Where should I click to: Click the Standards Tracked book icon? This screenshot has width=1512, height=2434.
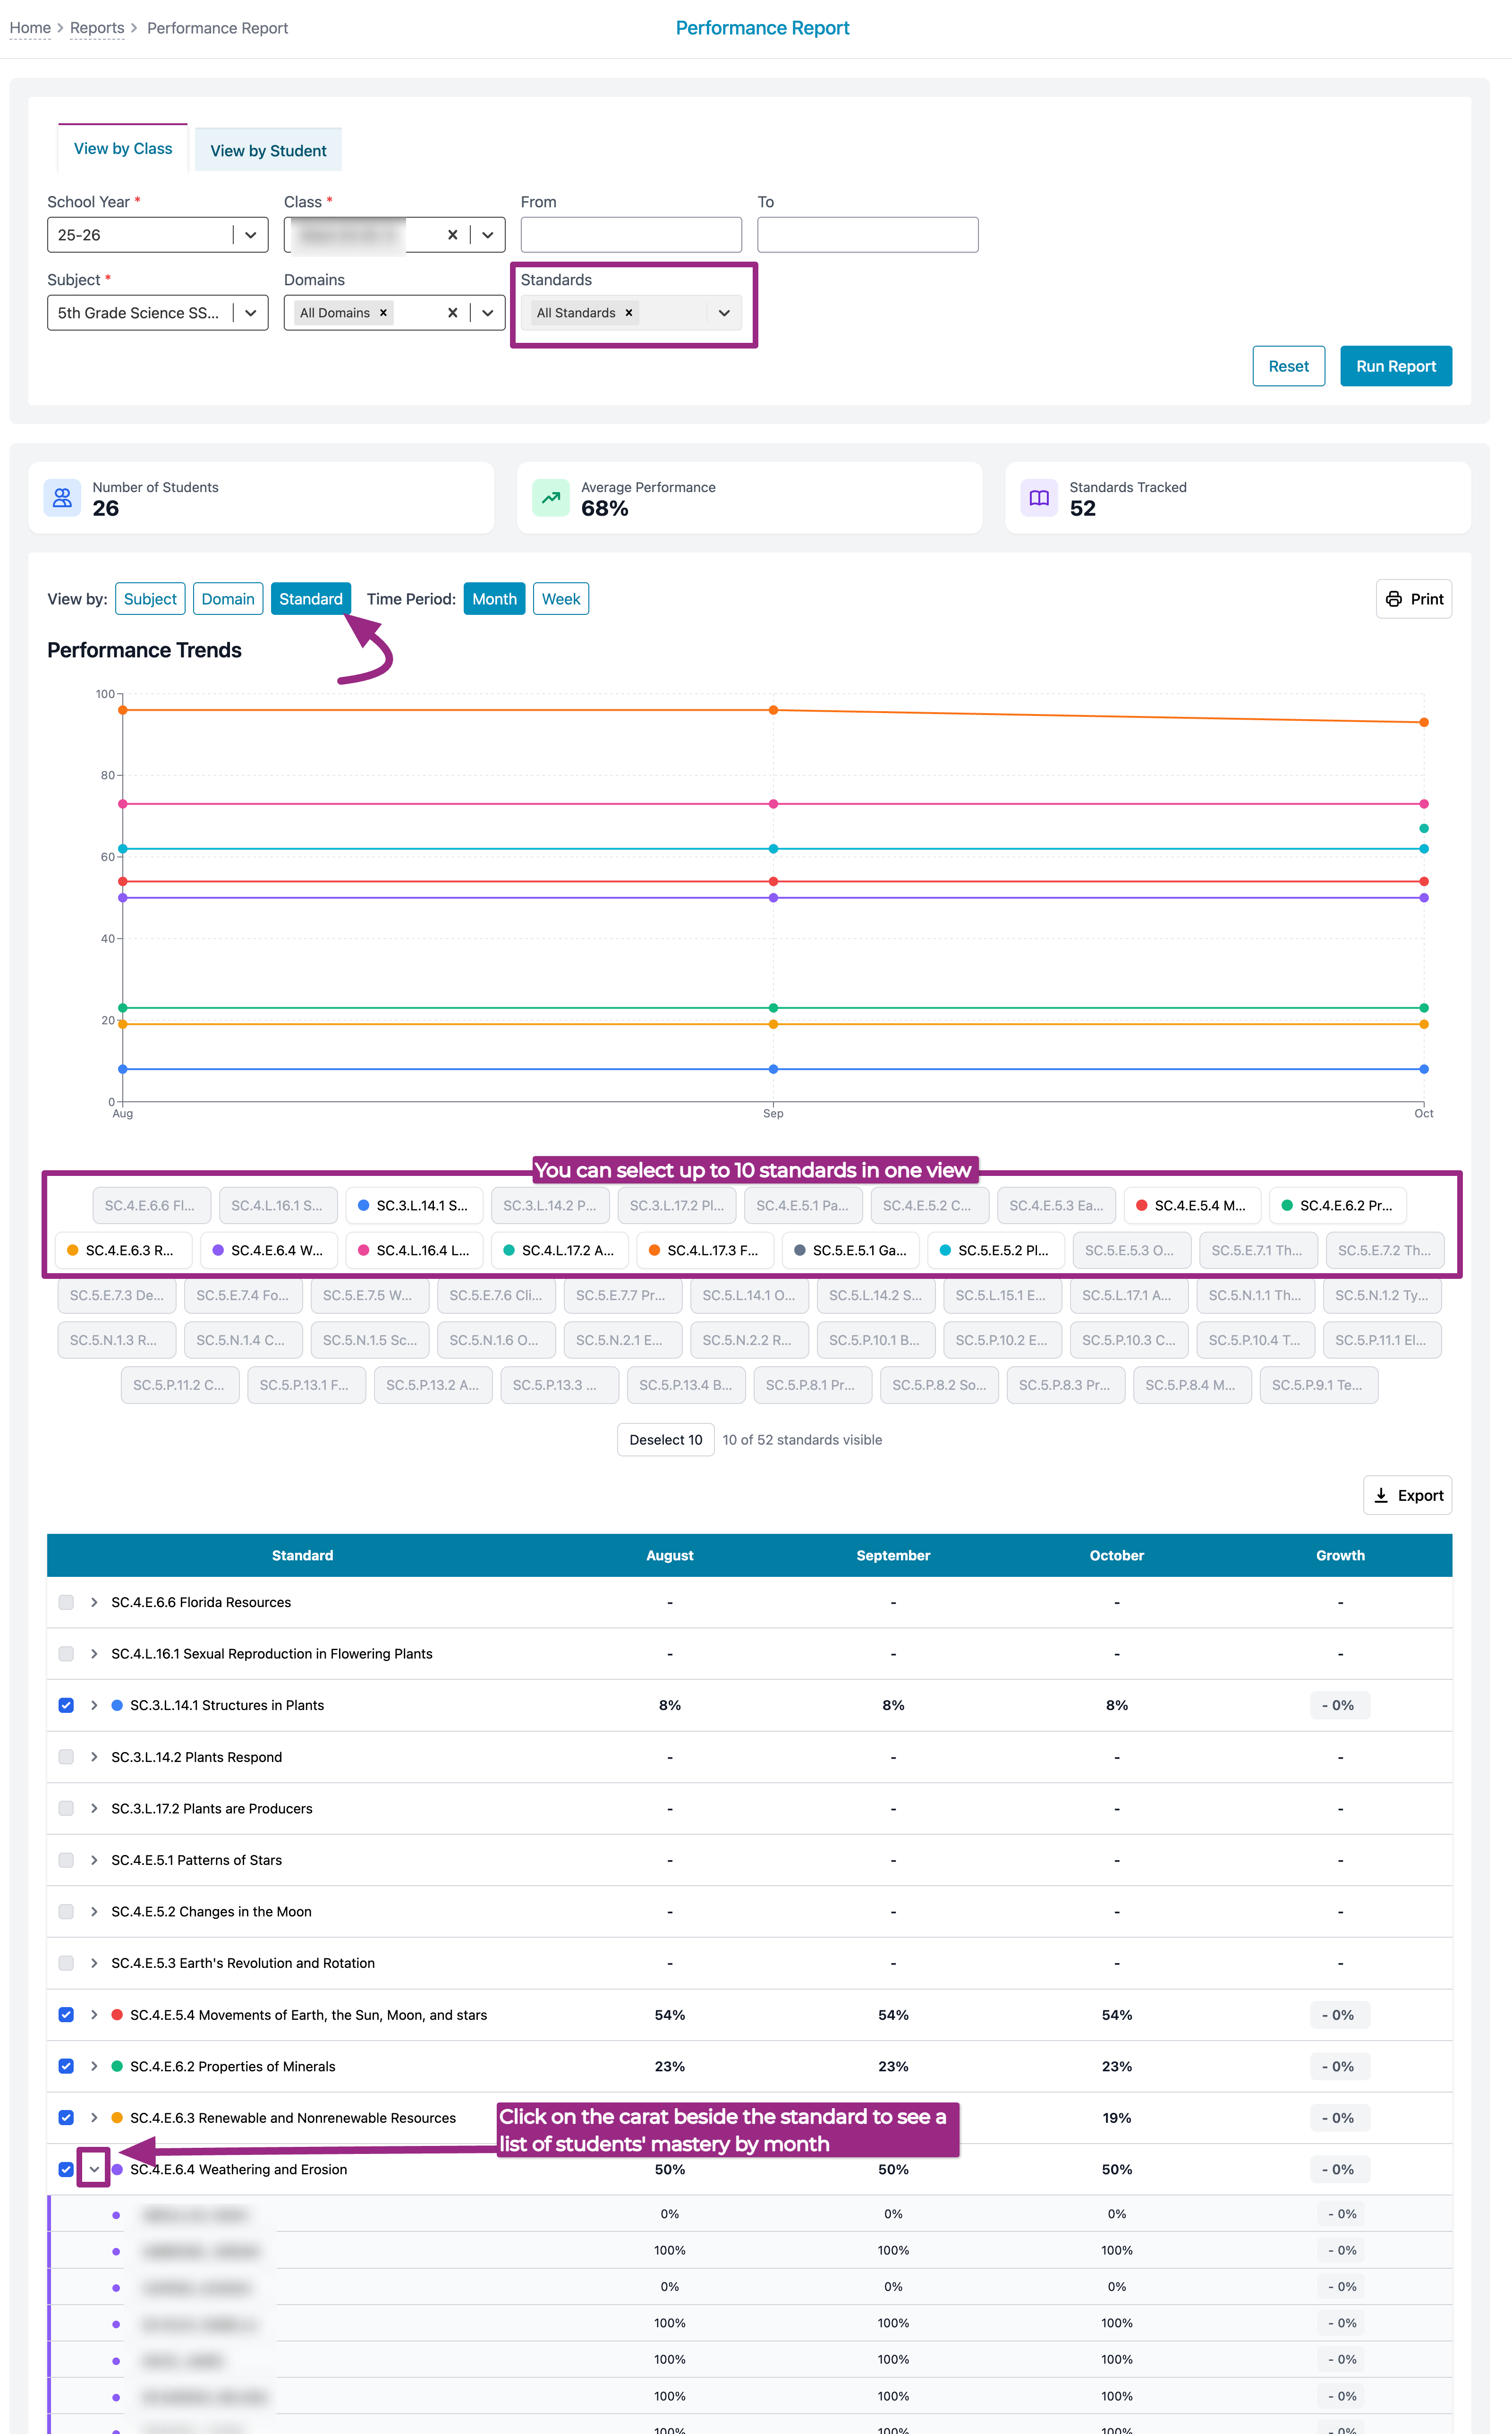[x=1039, y=498]
